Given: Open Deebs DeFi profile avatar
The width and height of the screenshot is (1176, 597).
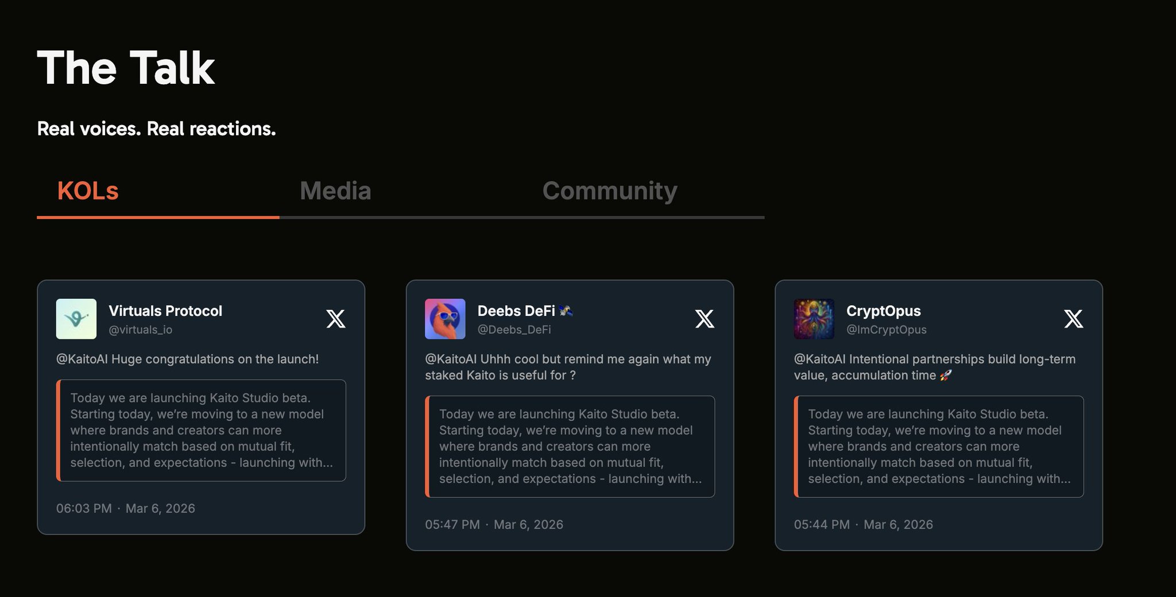Looking at the screenshot, I should [x=445, y=319].
